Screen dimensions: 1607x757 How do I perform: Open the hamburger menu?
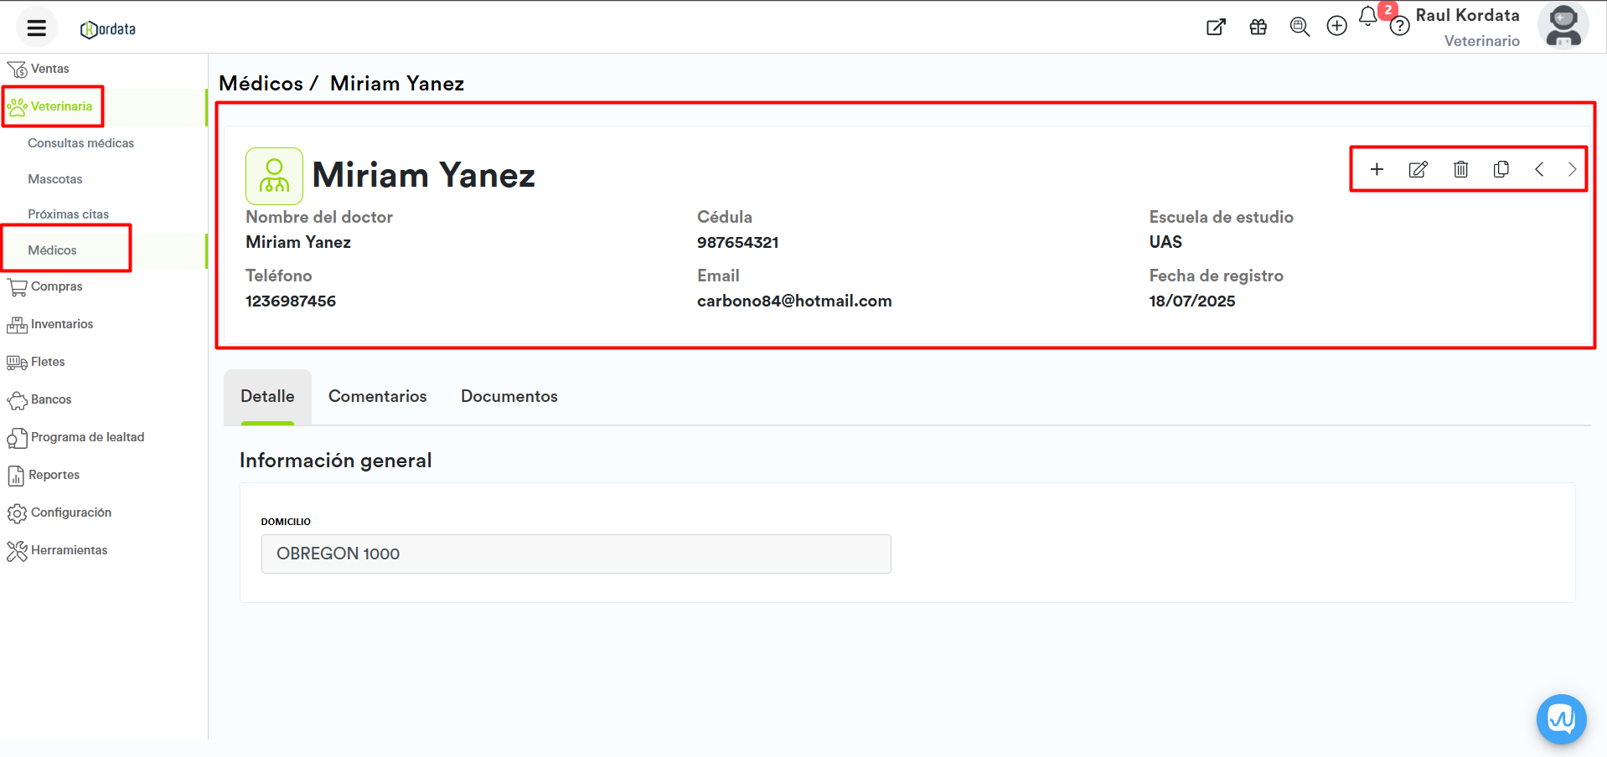(36, 28)
